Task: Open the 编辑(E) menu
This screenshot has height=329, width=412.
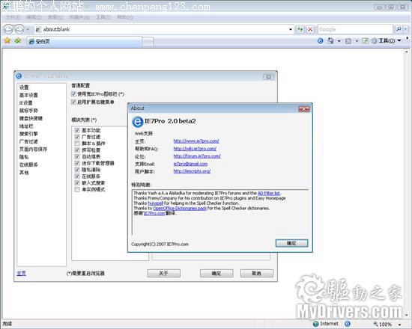Action: (x=34, y=17)
